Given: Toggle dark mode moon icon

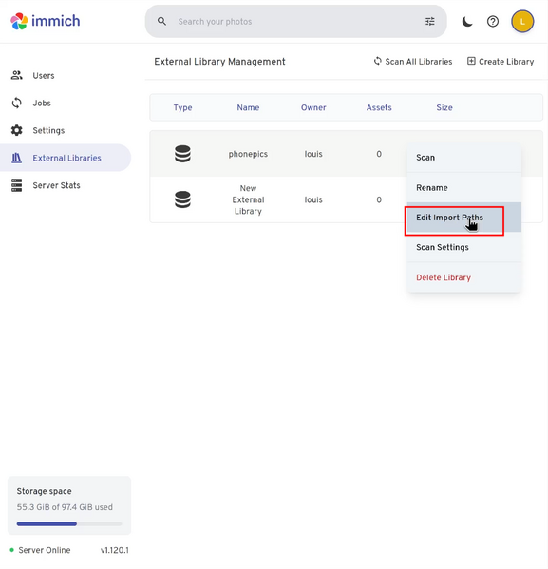Looking at the screenshot, I should coord(467,22).
